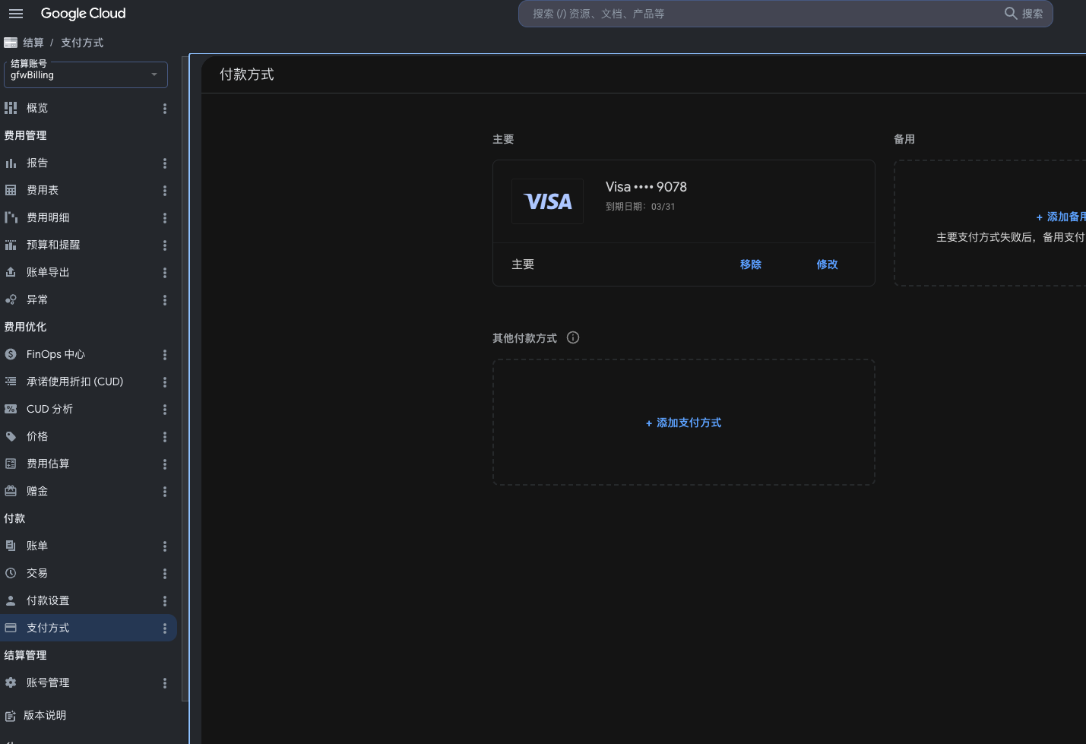Viewport: 1086px width, 744px height.
Task: Click the VISA card logo
Action: click(x=547, y=201)
